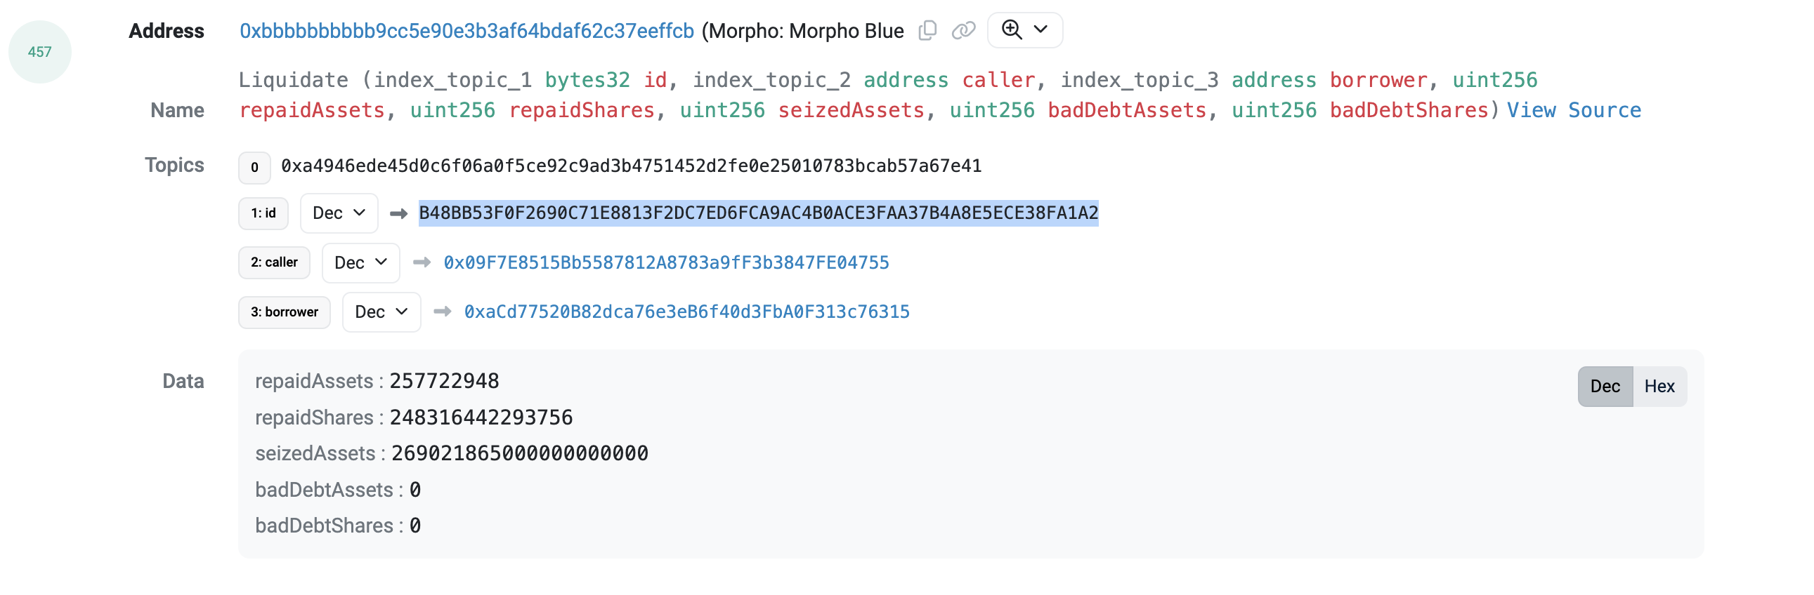Open the Dec dropdown for the caller topic
Image resolution: width=1814 pixels, height=595 pixels.
(360, 262)
